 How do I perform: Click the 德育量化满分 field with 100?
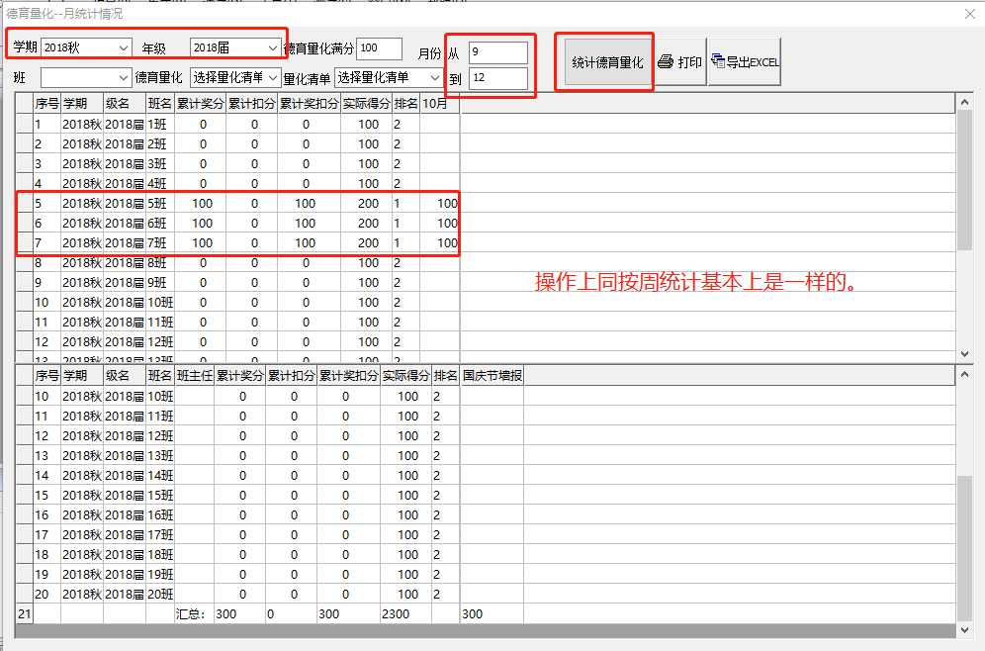coord(379,48)
